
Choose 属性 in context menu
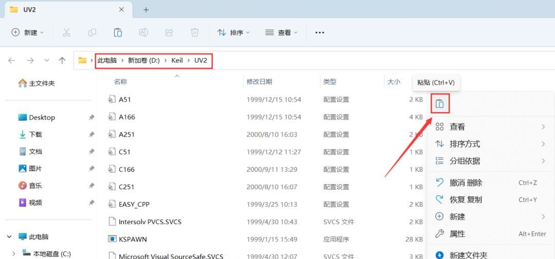point(491,234)
